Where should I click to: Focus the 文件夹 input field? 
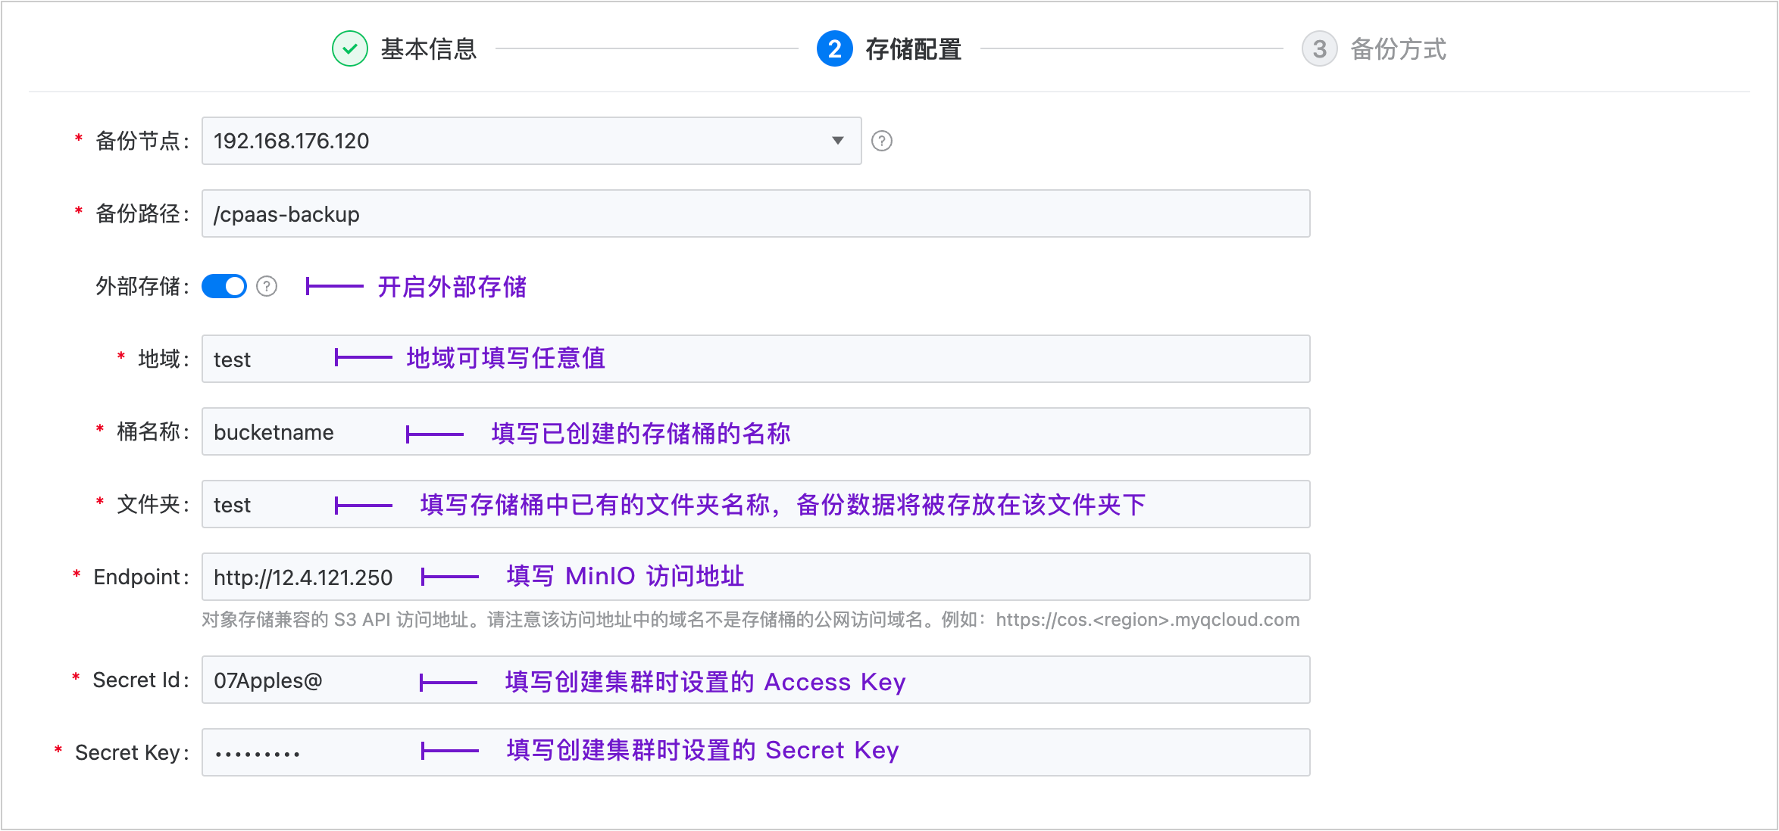click(x=1227, y=504)
